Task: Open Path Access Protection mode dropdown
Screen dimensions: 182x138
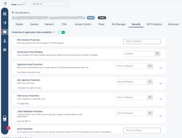Action: click(134, 97)
